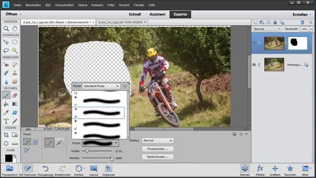Delete layer with the trash icon

[302, 22]
